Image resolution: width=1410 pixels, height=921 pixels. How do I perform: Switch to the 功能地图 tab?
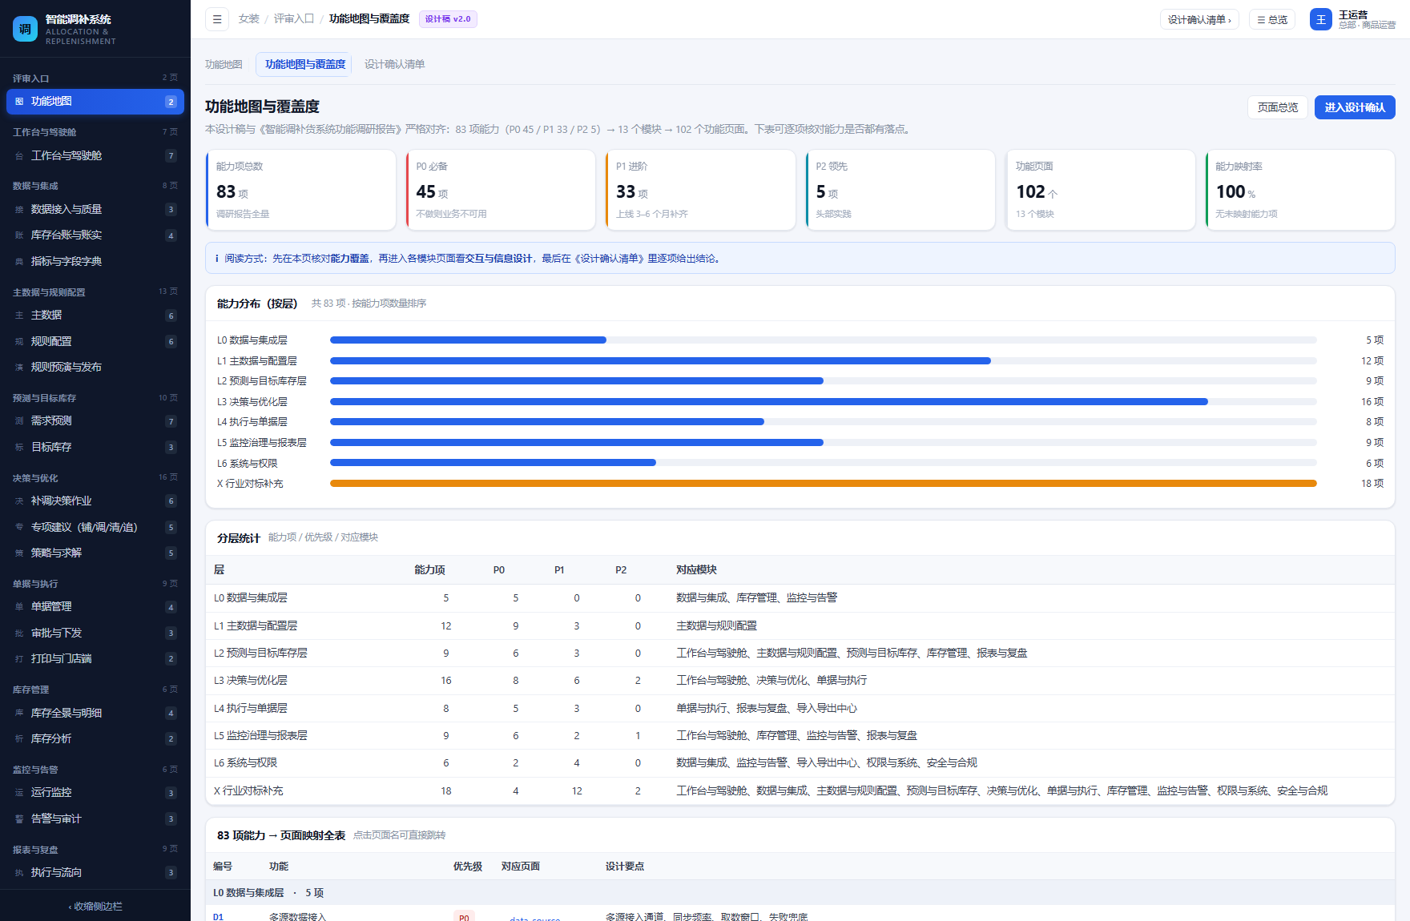pyautogui.click(x=224, y=64)
